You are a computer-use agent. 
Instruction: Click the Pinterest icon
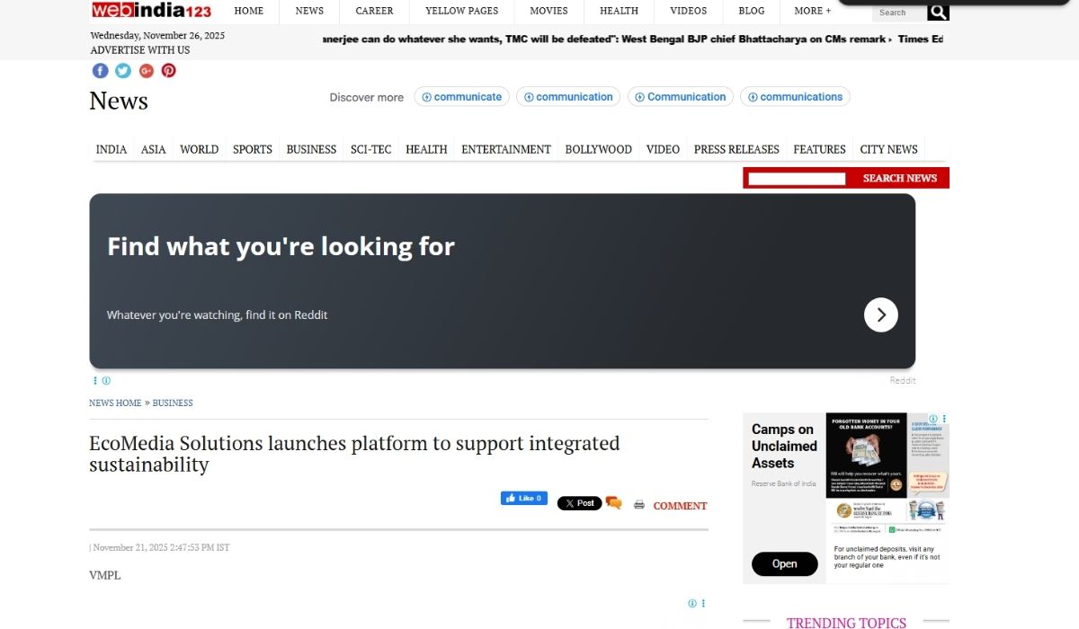pyautogui.click(x=168, y=71)
